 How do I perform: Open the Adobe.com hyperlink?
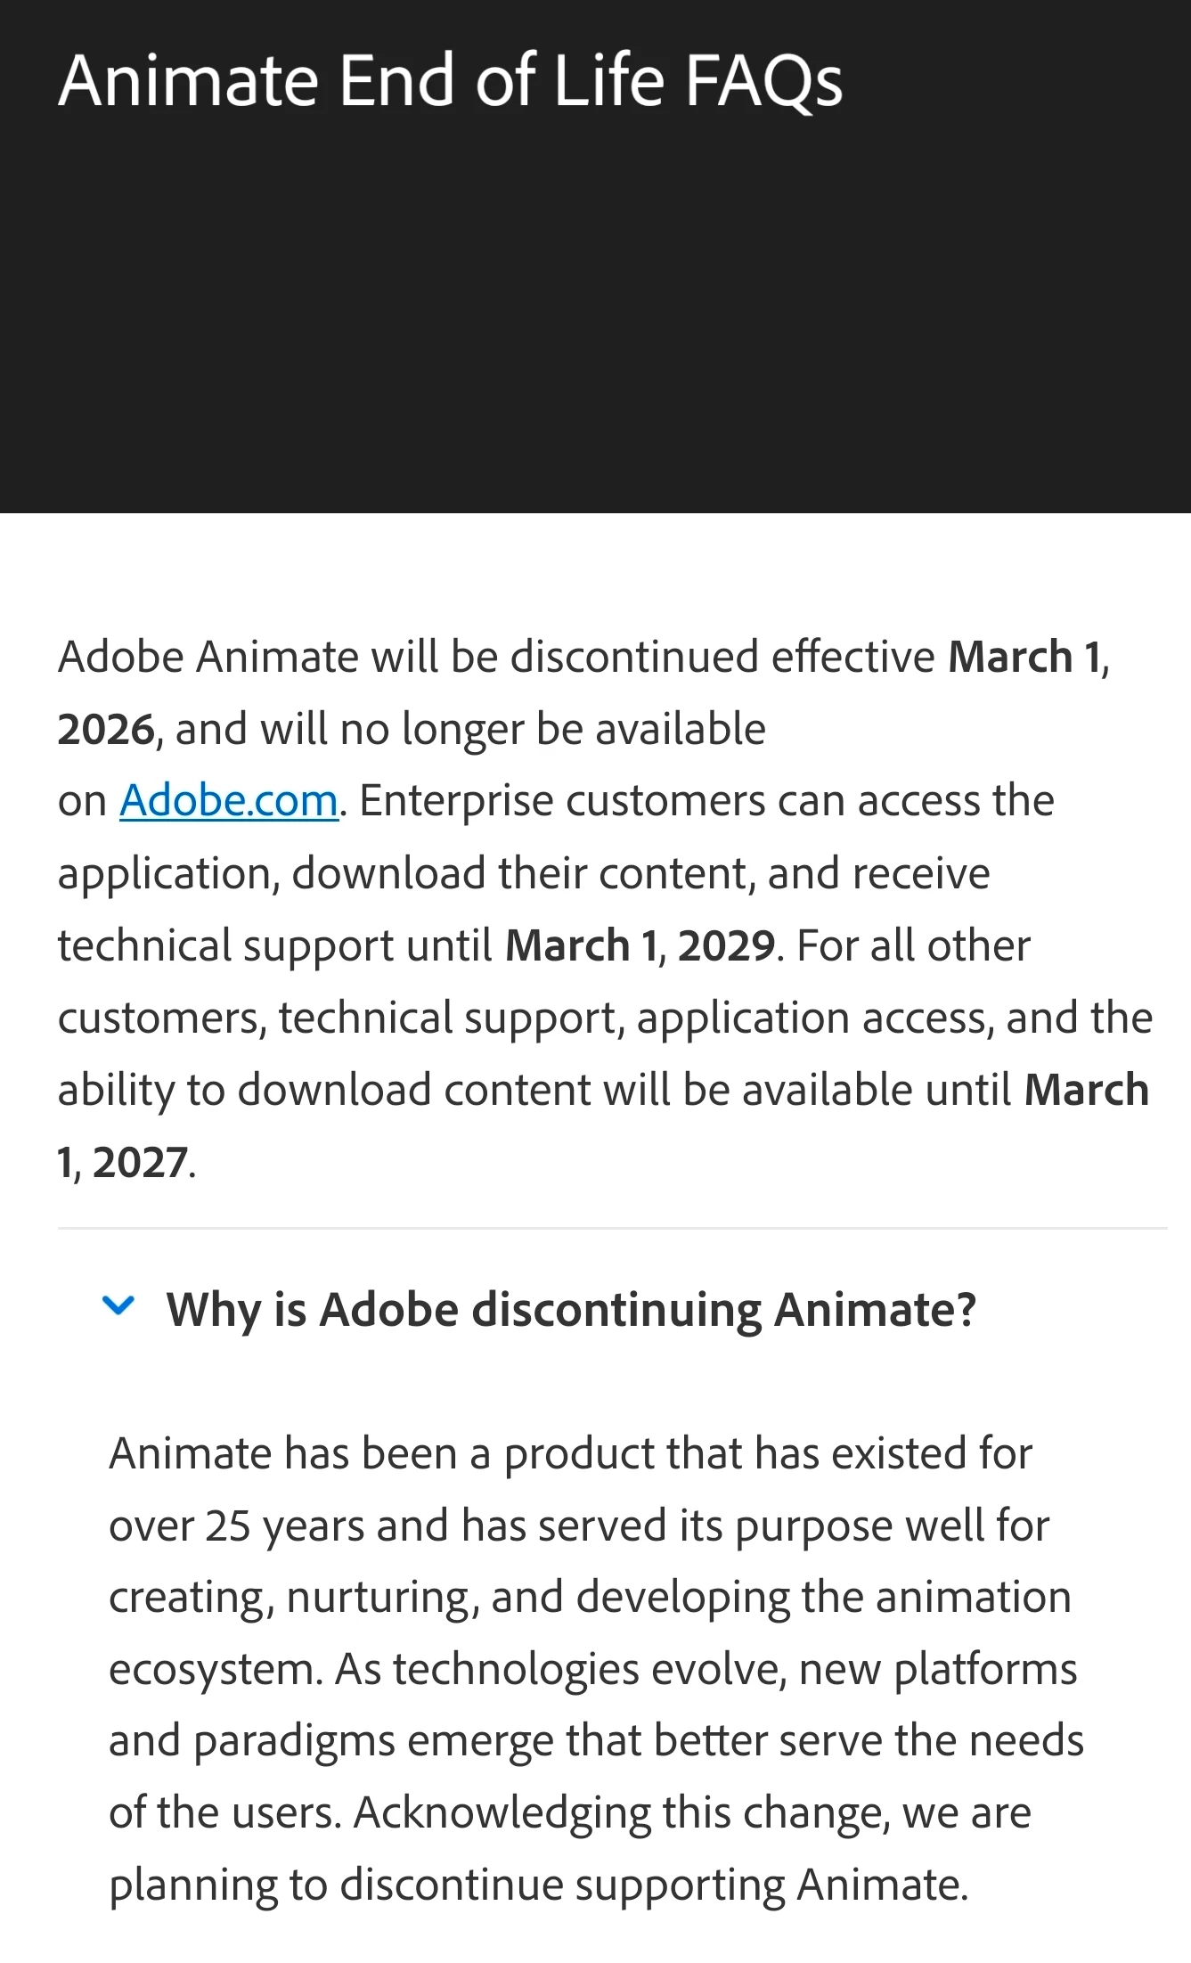coord(229,800)
